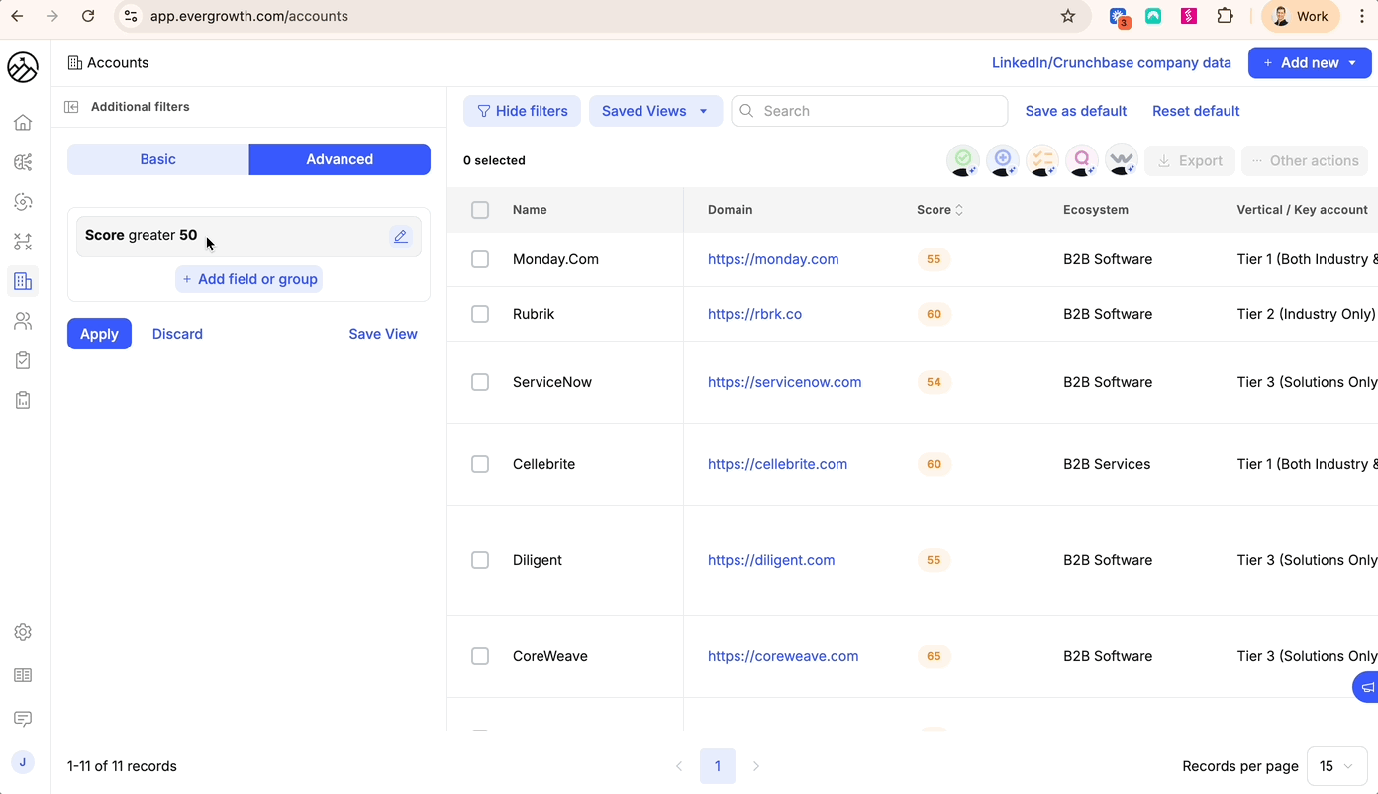Run the green checkmark AI agent
Viewport: 1378px width, 794px height.
[x=962, y=160]
